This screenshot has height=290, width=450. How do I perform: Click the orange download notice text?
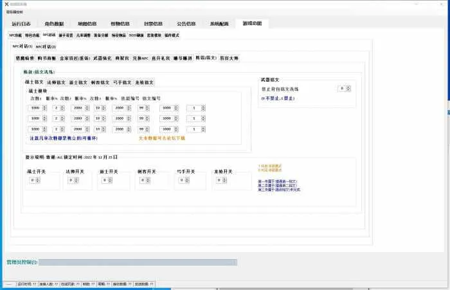point(162,138)
